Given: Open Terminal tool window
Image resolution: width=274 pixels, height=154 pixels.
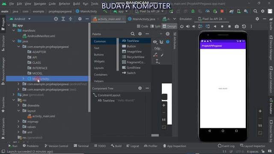Looking at the screenshot, I should (x=81, y=146).
